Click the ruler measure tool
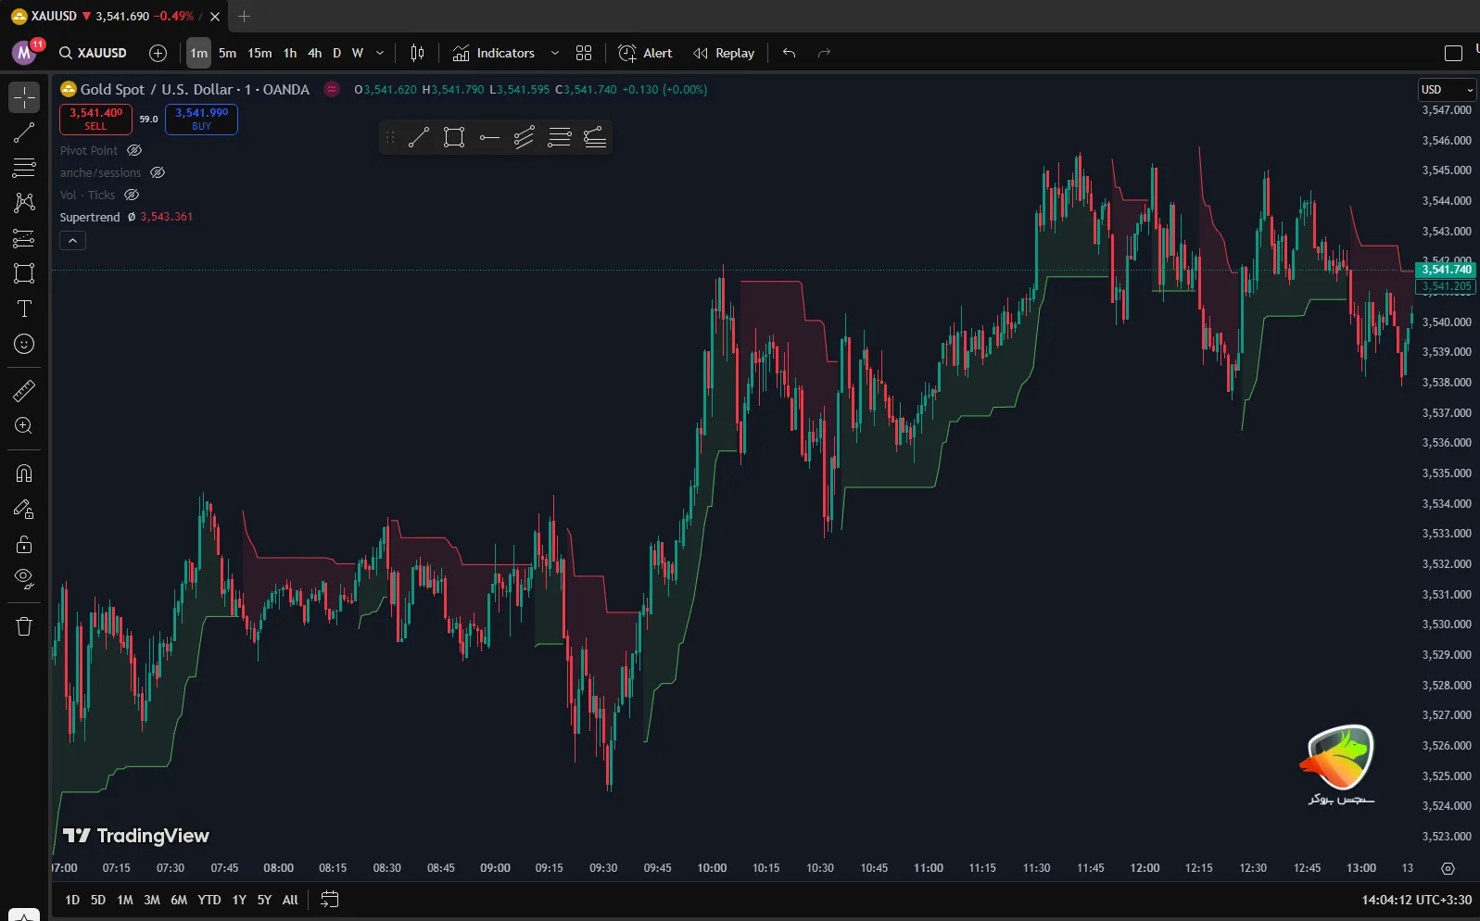1480x921 pixels. tap(24, 391)
